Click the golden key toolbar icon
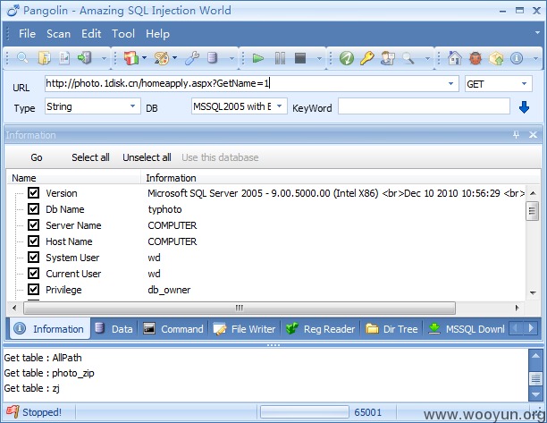 click(367, 58)
